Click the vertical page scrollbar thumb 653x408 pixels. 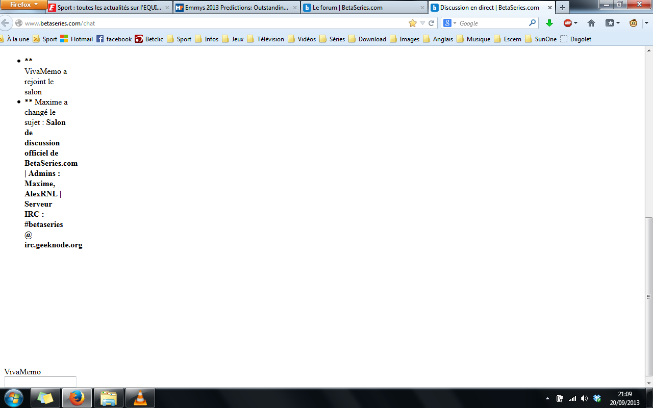[648, 296]
